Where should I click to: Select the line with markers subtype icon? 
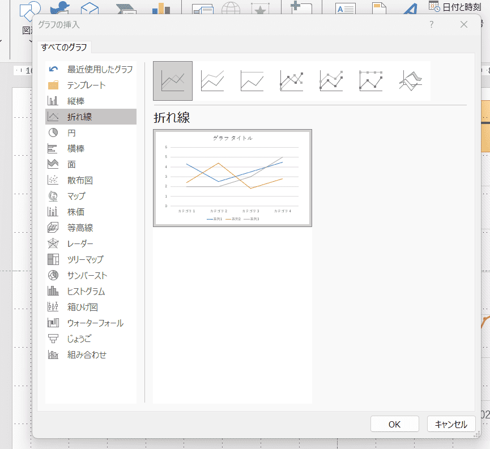[x=292, y=81]
